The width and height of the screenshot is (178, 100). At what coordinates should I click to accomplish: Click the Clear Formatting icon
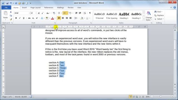(x=54, y=13)
